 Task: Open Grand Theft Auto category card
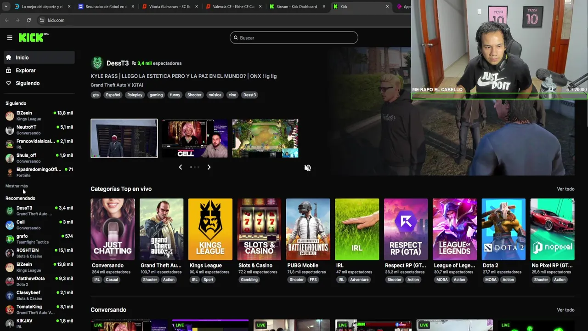[161, 229]
